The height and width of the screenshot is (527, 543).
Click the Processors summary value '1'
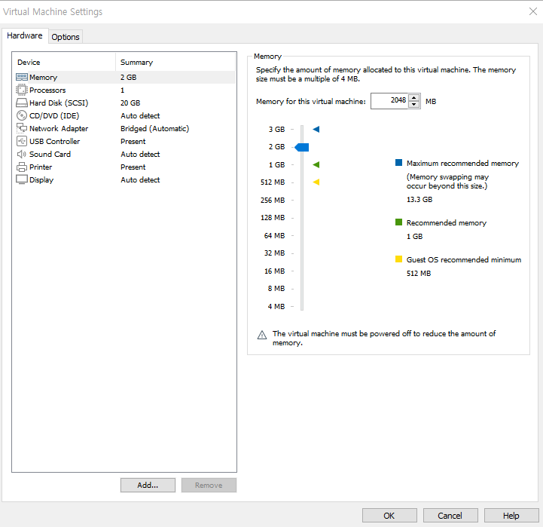[122, 90]
